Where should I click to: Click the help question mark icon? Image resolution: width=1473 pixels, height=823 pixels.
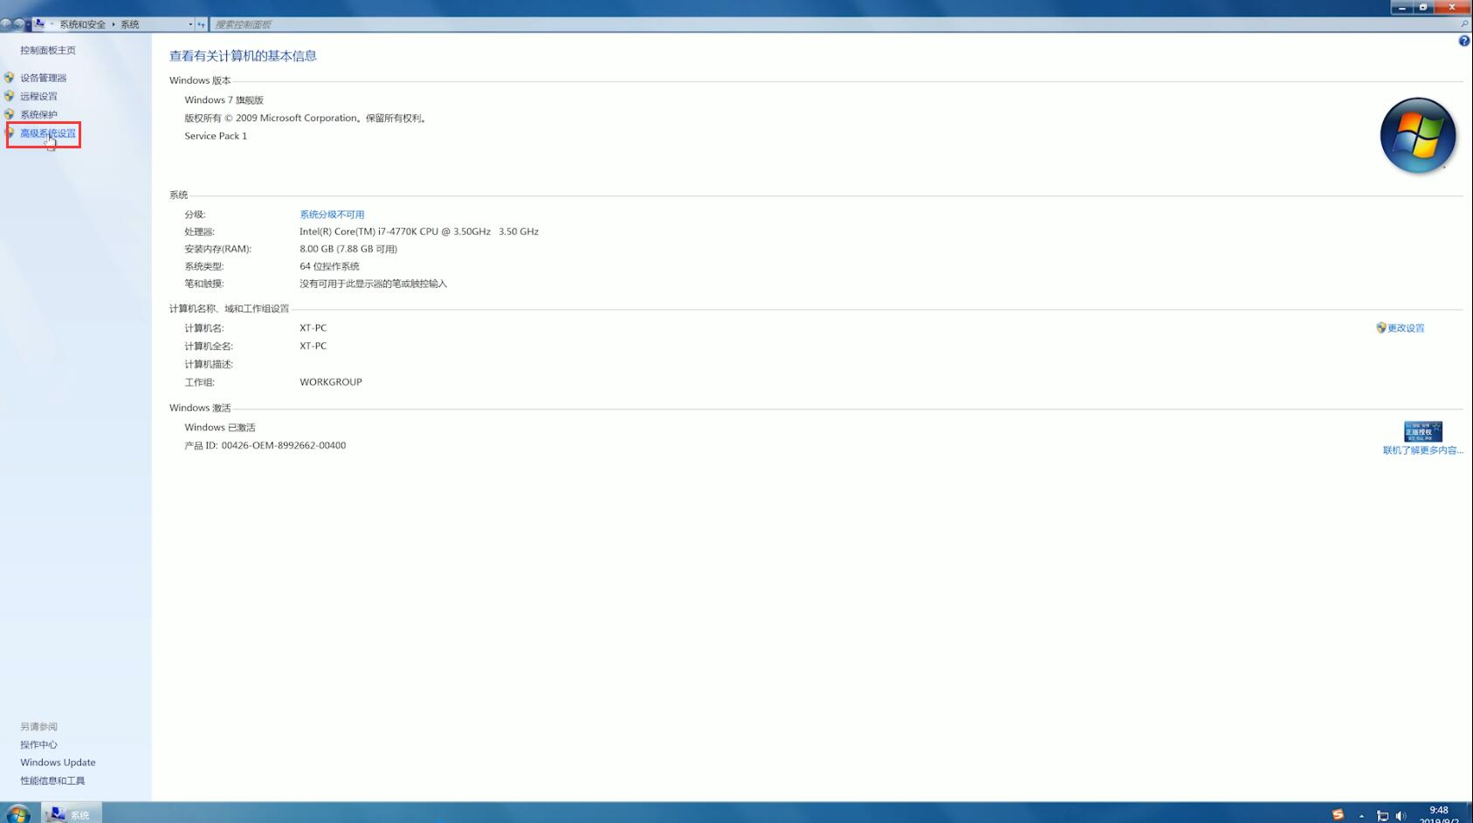(x=1463, y=41)
